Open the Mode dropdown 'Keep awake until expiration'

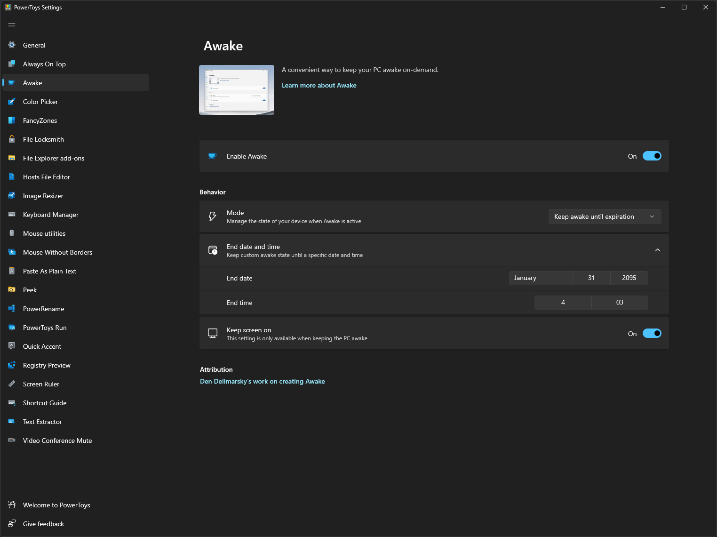pos(605,216)
